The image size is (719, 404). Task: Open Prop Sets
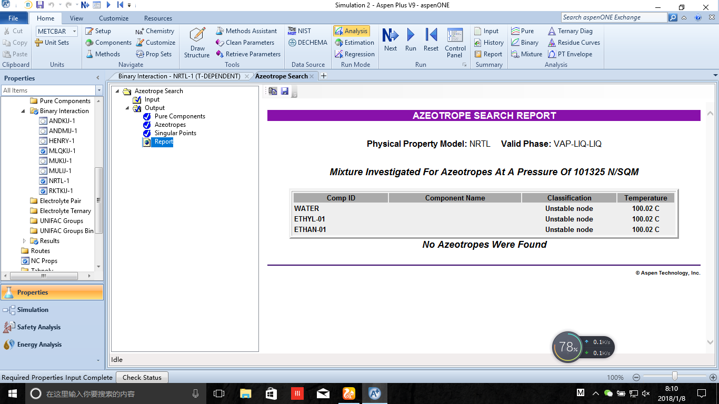click(x=154, y=54)
